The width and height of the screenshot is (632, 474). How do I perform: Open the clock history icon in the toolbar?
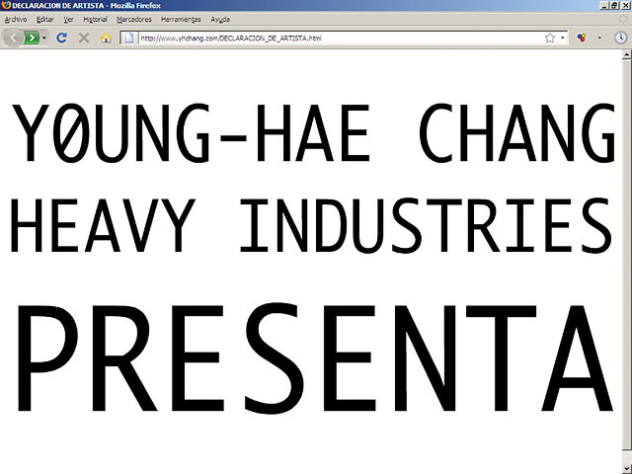click(x=621, y=38)
